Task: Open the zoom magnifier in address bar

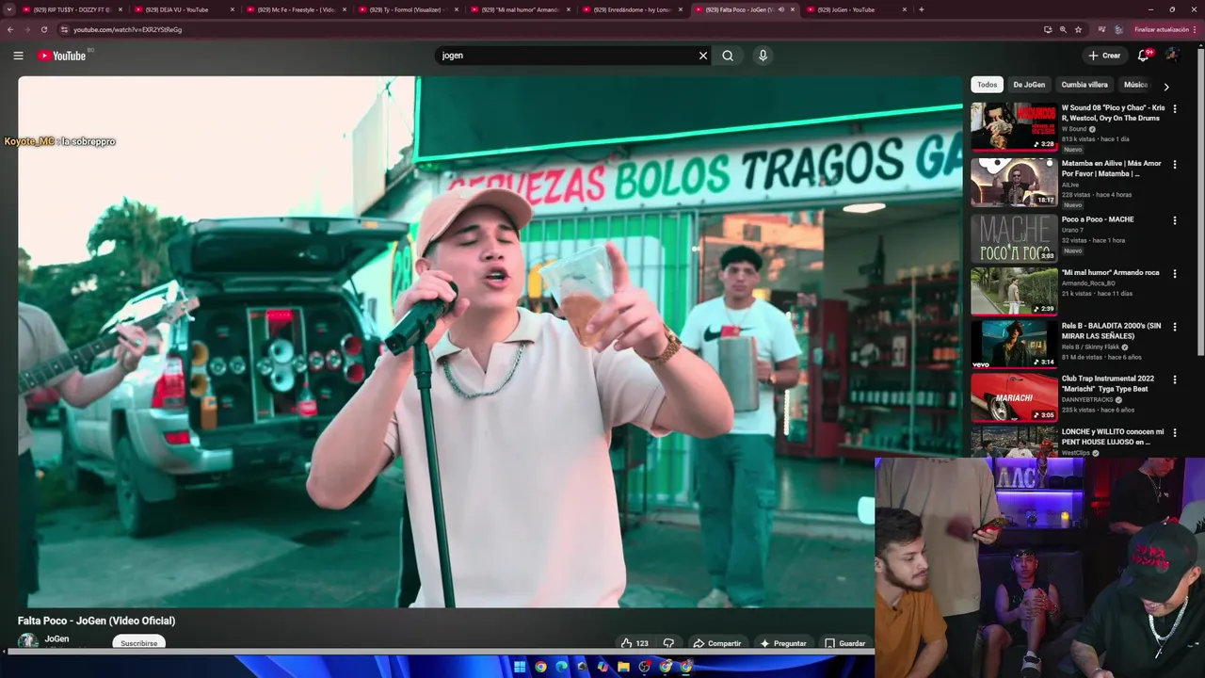Action: tap(1063, 29)
